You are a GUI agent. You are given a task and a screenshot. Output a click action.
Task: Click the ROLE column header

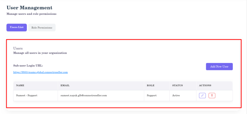coord(151,85)
